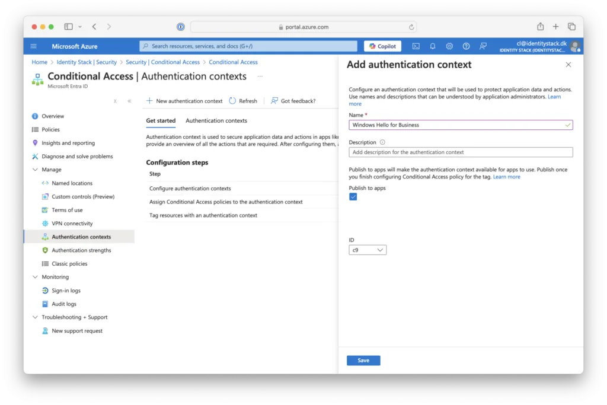Click the Safari sidebar toggle icon
This screenshot has height=405, width=607.
tap(69, 27)
